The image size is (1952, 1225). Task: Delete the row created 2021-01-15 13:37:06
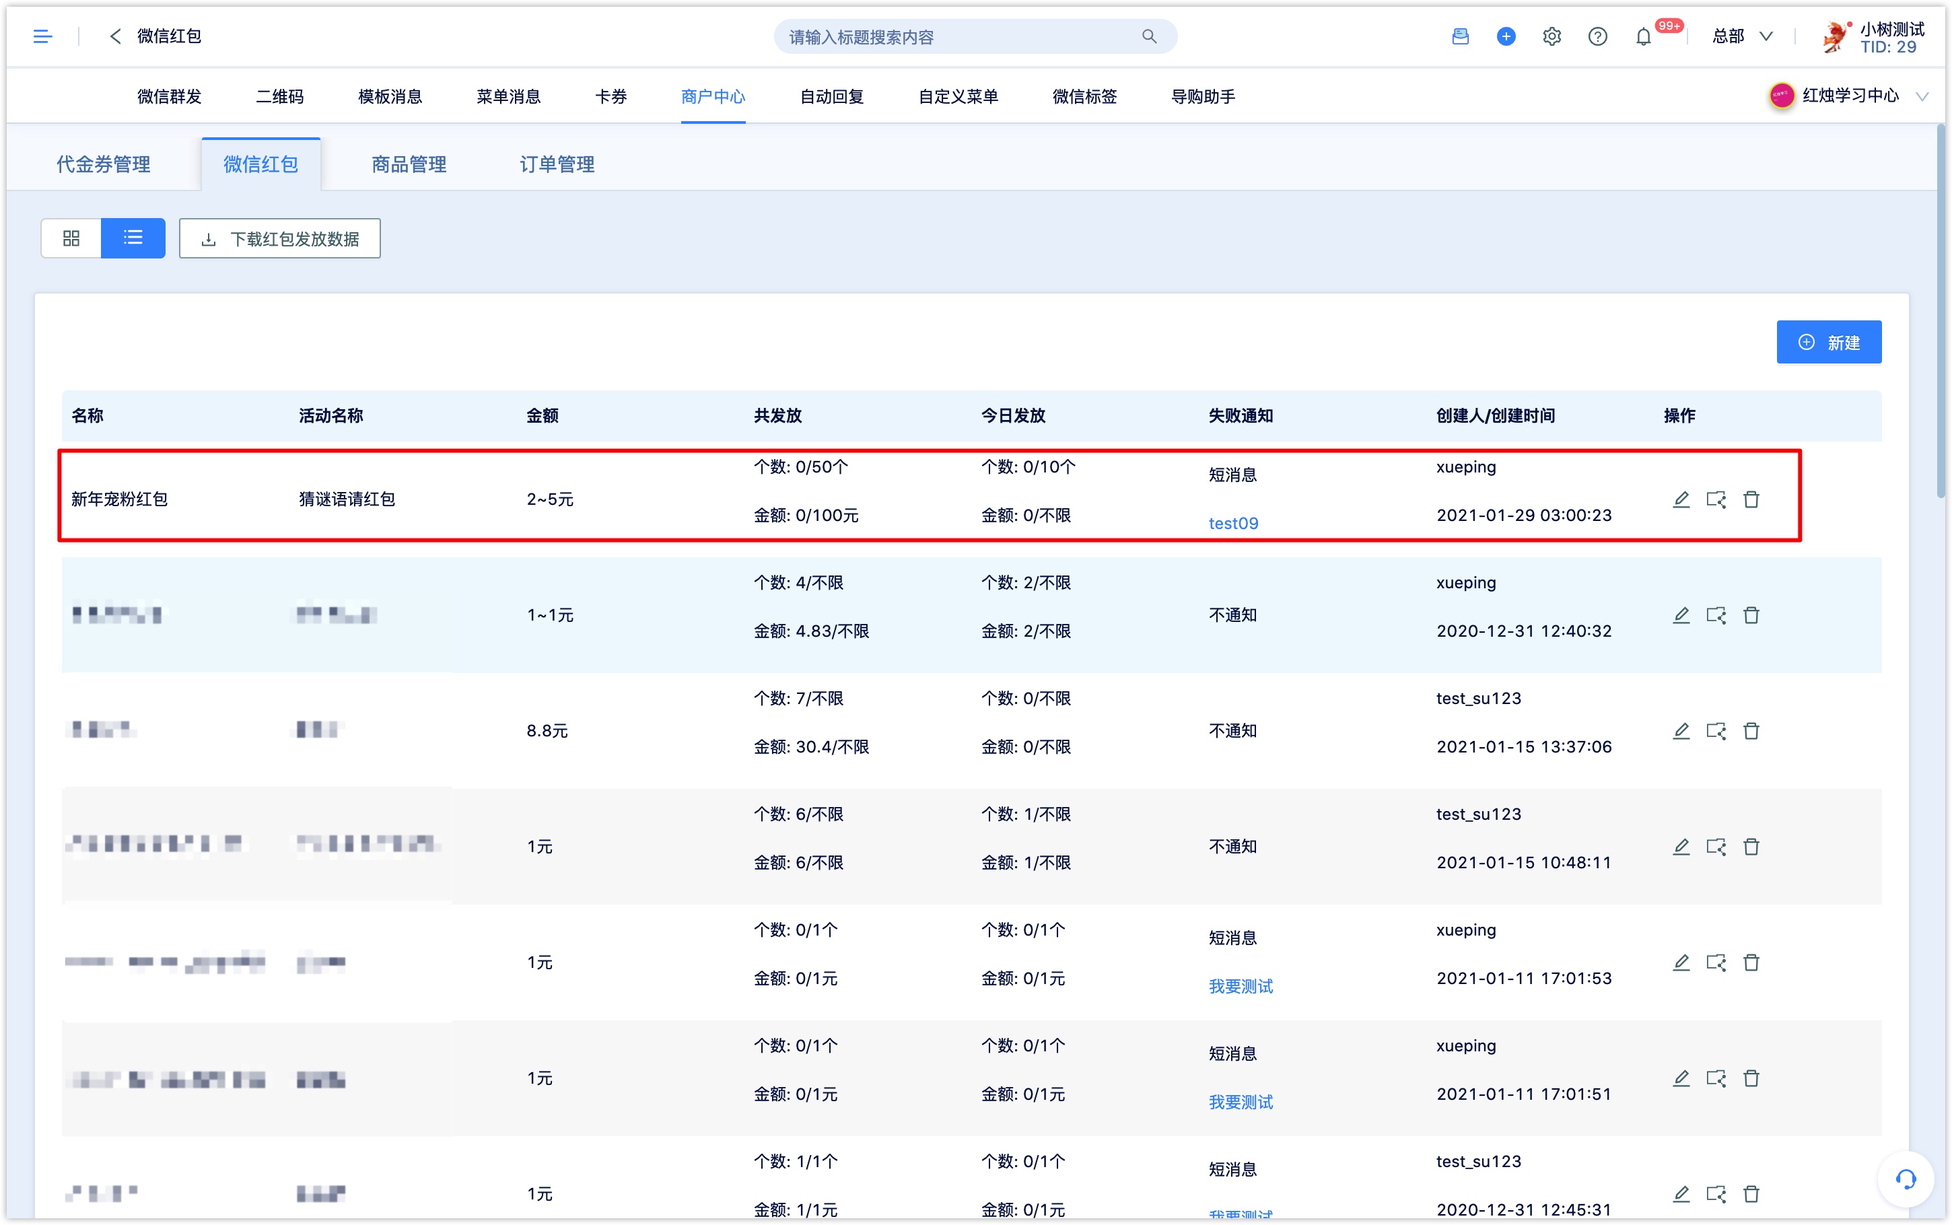(1751, 731)
